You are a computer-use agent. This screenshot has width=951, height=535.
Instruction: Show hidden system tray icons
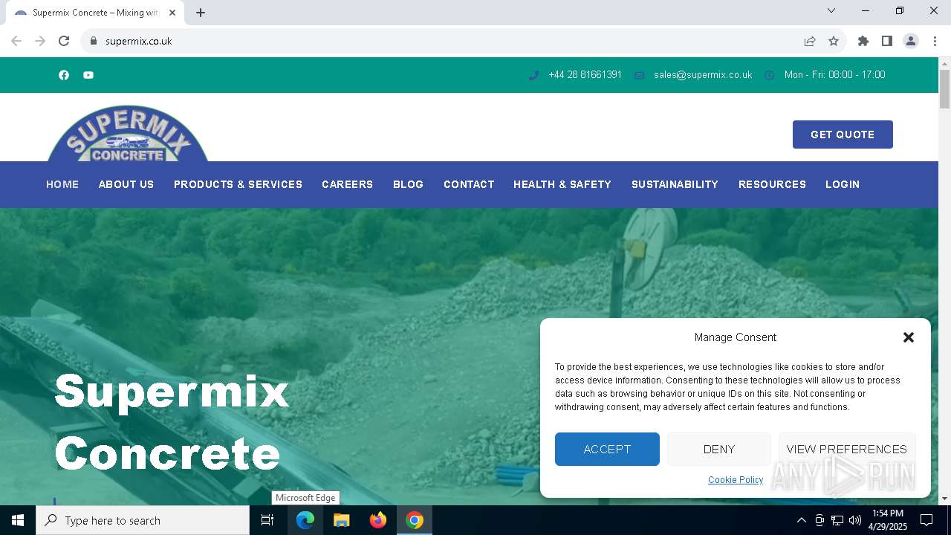pos(801,520)
